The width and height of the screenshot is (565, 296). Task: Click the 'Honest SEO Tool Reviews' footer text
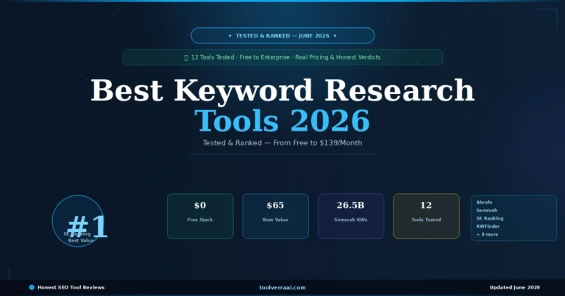[71, 287]
